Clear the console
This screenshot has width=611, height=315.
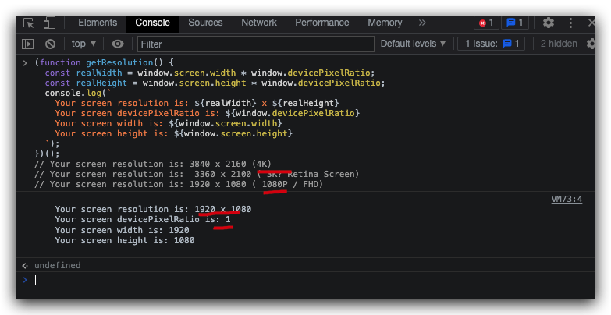(x=50, y=44)
